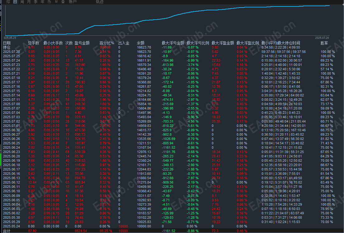
Task: Click balance value 15269.89
Action: click(144, 121)
